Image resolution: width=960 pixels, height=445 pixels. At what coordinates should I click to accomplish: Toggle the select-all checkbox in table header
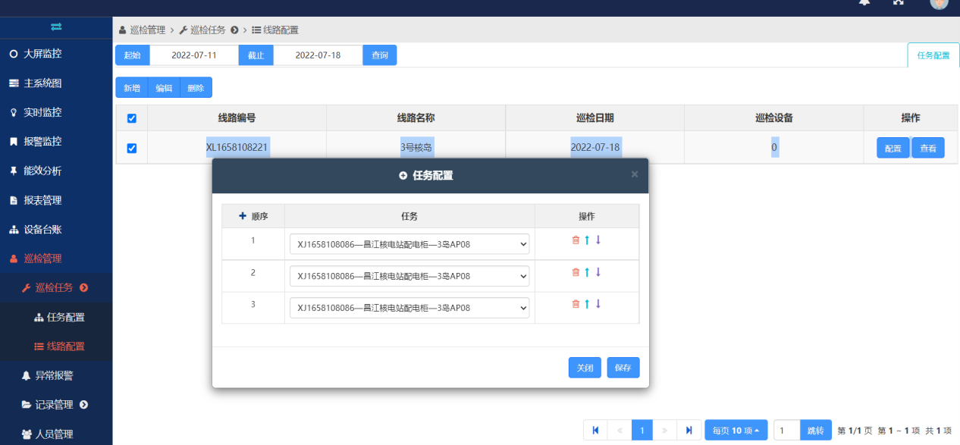coord(131,118)
